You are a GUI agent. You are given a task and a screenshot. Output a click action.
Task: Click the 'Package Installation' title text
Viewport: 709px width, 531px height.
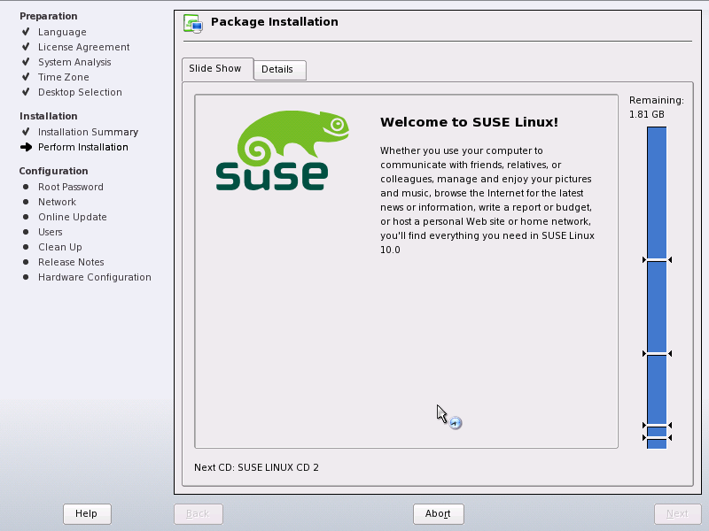(275, 21)
